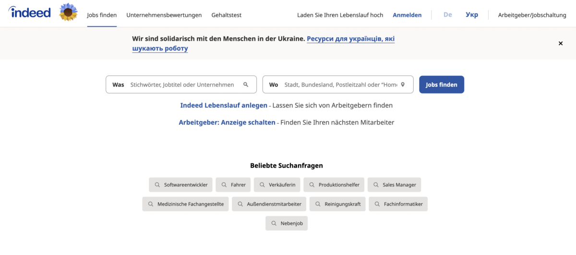
Task: Click the Indeed logo
Action: 30,13
